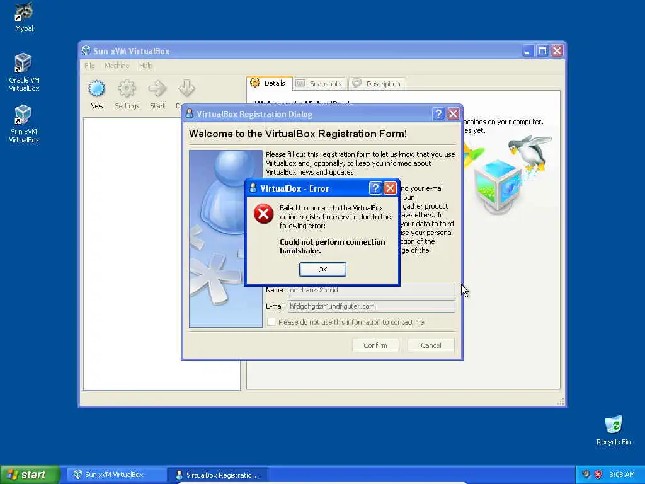Viewport: 645px width, 484px height.
Task: Click the 'Could not perform connection handshake.' text
Action: [333, 246]
